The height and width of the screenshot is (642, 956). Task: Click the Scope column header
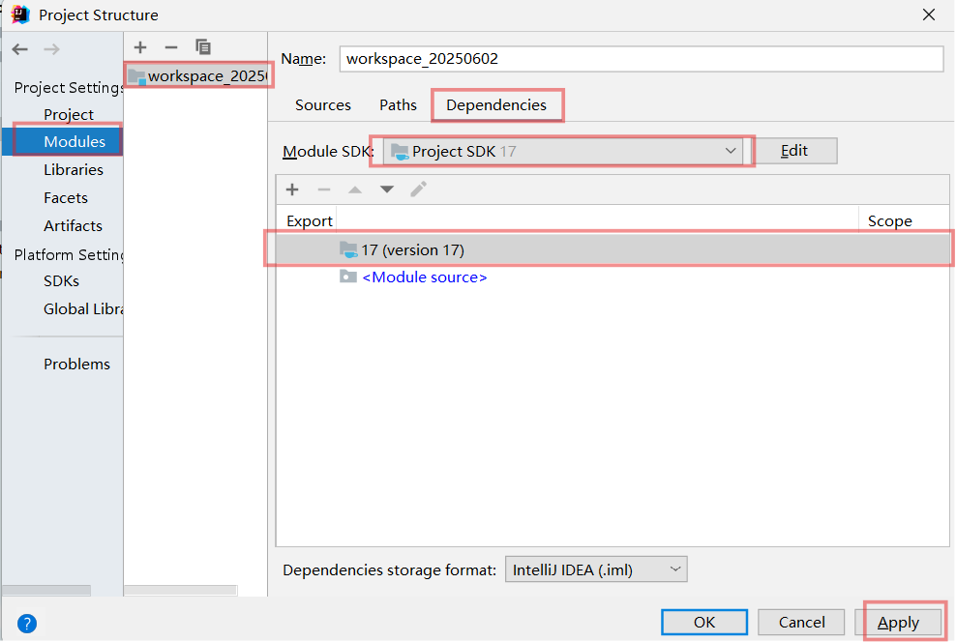click(x=889, y=220)
